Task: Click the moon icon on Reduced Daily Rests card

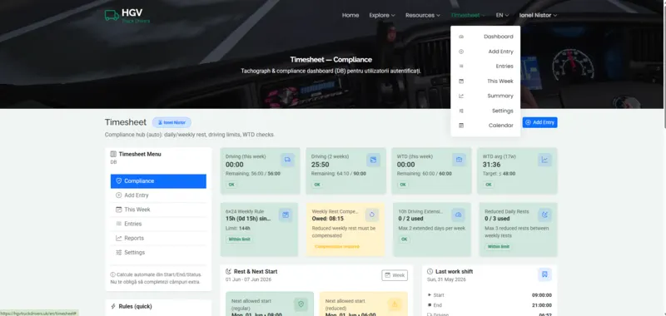Action: pos(544,215)
